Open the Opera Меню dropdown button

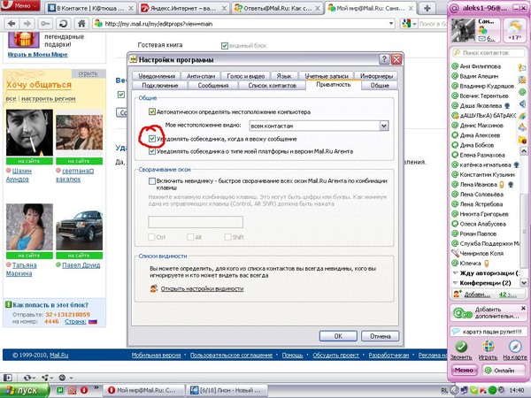click(20, 5)
